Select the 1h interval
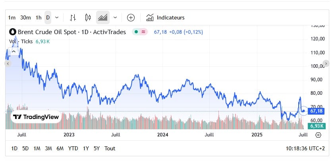 pyautogui.click(x=39, y=17)
